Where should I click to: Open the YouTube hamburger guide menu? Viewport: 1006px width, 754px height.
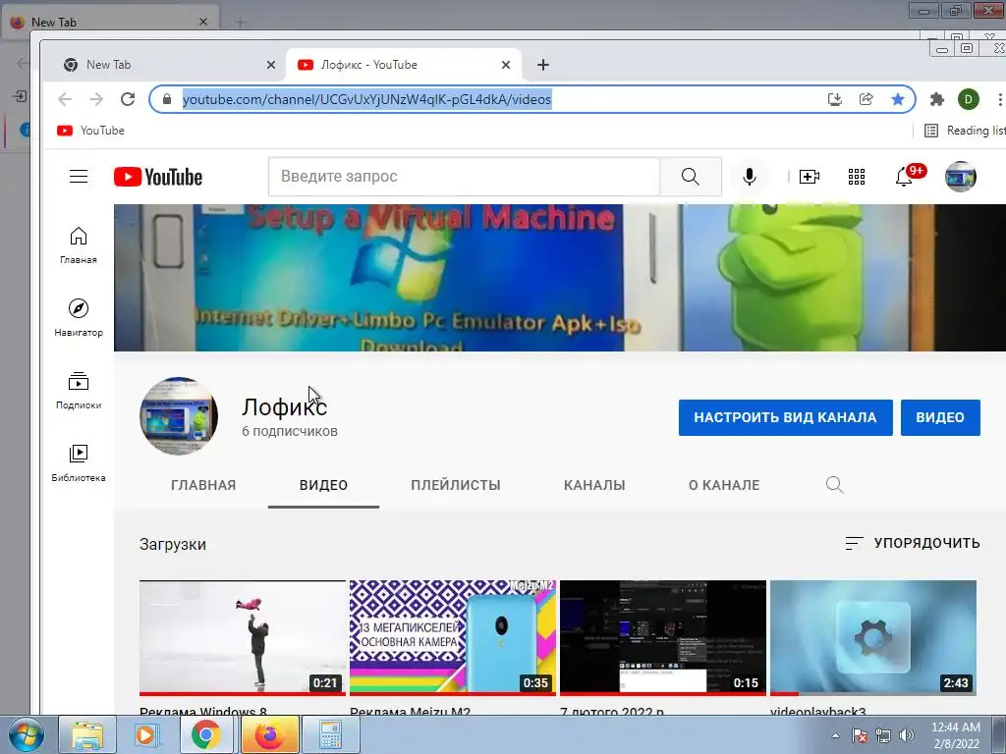coord(79,177)
